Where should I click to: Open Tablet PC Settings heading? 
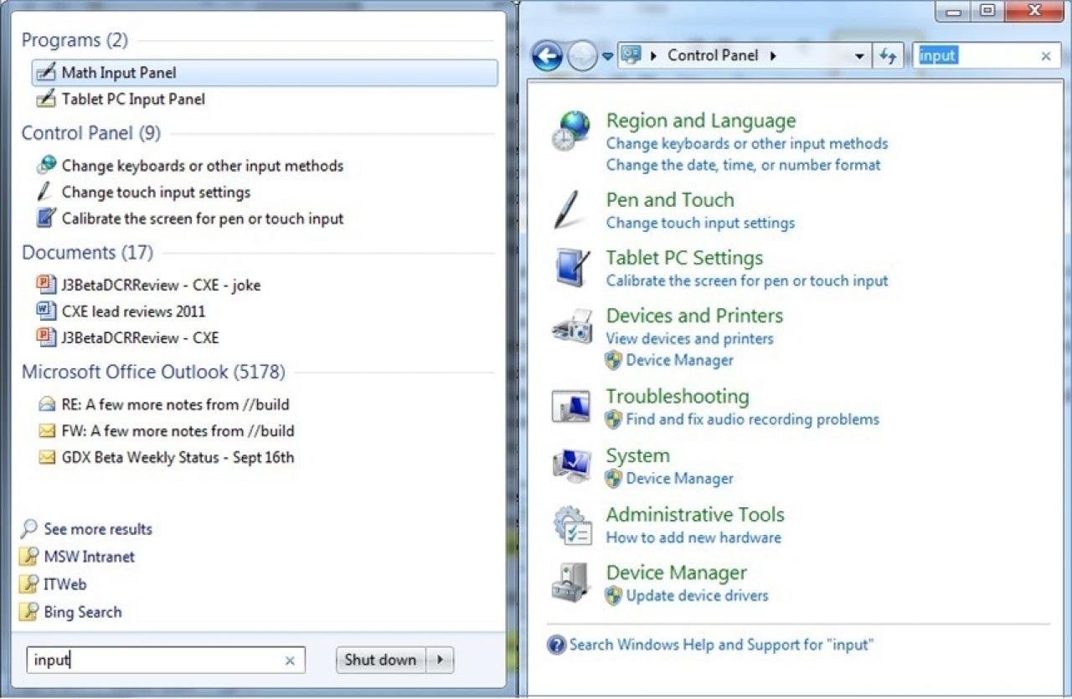pos(684,258)
